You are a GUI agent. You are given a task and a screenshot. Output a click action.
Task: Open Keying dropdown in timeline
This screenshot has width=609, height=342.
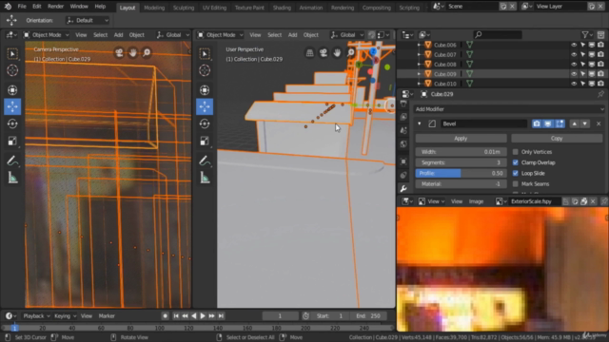65,316
